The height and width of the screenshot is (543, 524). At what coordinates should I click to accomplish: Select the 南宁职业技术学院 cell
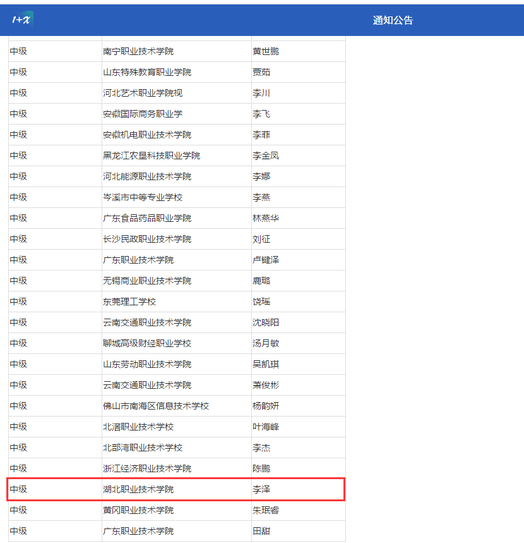click(x=138, y=51)
